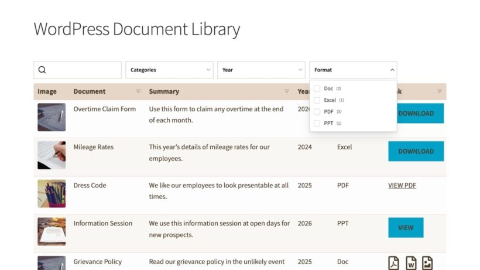The width and height of the screenshot is (480, 270).
Task: Click VIEW button for Information Session
Action: click(406, 227)
